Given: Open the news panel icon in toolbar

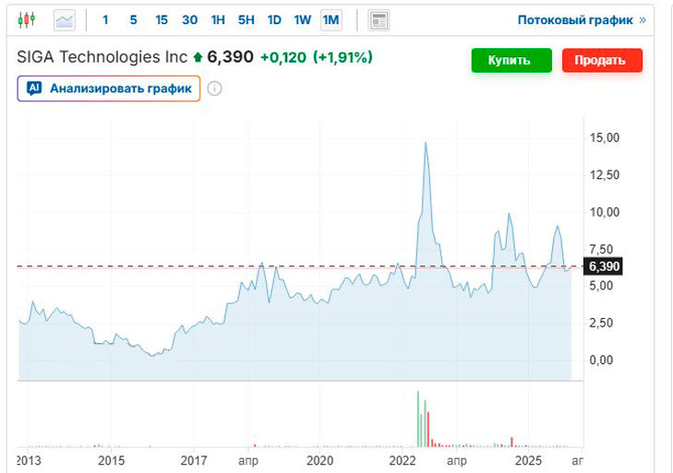Looking at the screenshot, I should [x=378, y=19].
